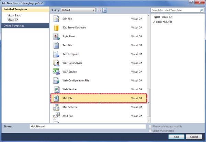This screenshot has height=142, width=206.
Task: Click the Search Installed Templates box
Action: pyautogui.click(x=177, y=10)
